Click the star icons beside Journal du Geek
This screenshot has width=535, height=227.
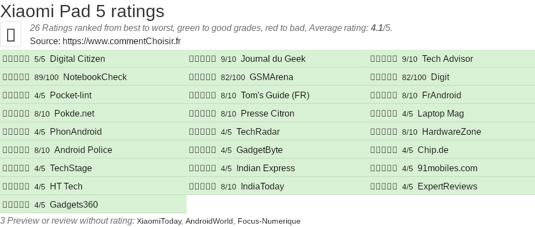coord(203,59)
